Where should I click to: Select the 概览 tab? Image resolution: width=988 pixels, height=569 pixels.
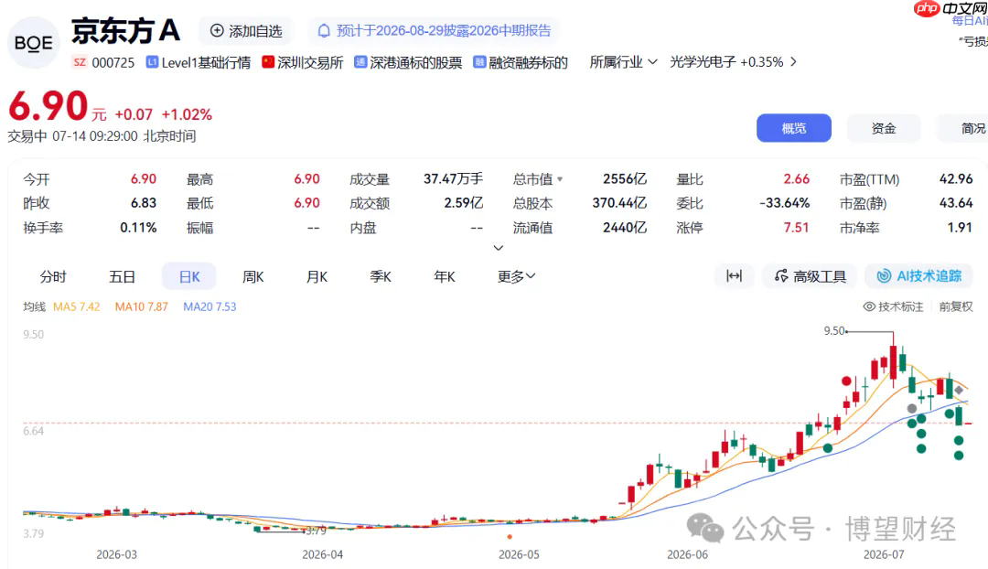[794, 129]
